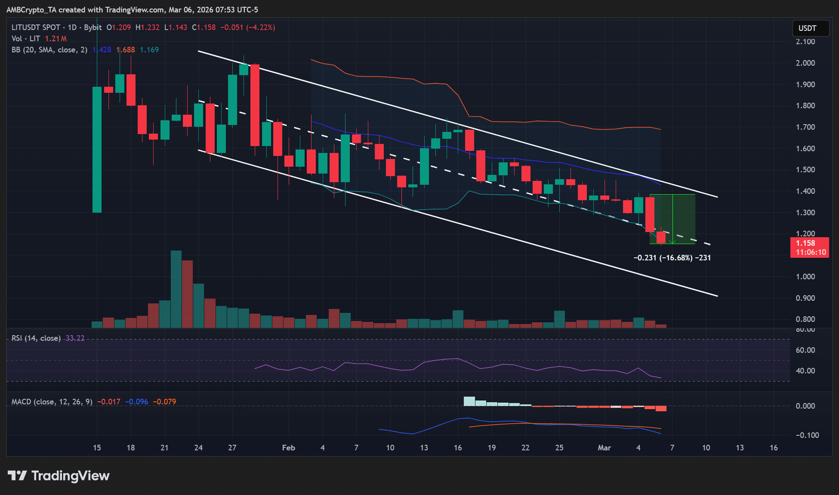Screen dimensions: 839x495
Task: Select the Vol · LIT indicator legend
Action: click(x=26, y=39)
